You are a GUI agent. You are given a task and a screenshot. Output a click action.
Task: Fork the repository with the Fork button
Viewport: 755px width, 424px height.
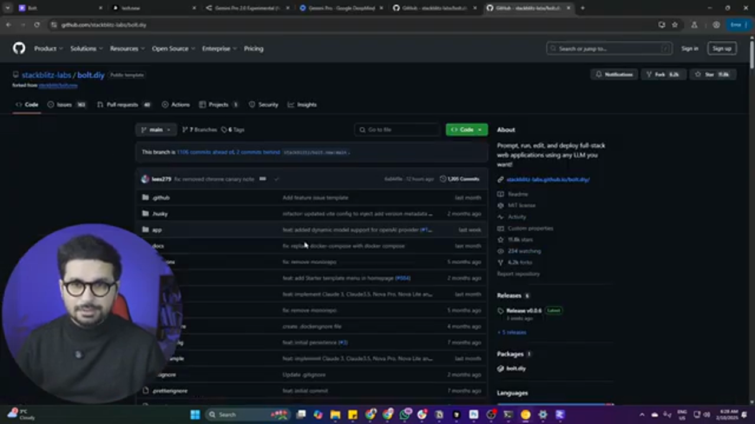coord(663,74)
